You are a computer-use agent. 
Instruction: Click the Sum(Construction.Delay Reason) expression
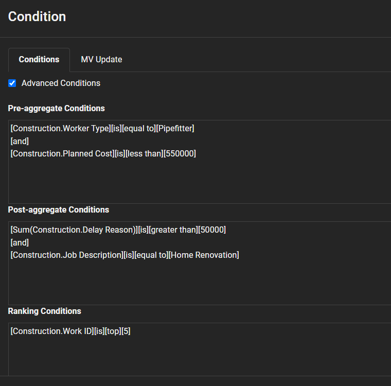point(74,230)
